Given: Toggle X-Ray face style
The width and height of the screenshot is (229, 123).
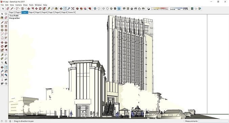Looking at the screenshot, I should point(95,8).
